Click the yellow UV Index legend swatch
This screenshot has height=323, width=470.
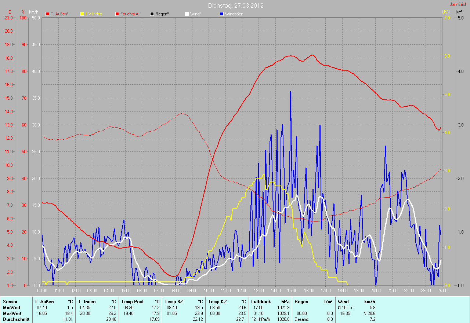click(82, 14)
